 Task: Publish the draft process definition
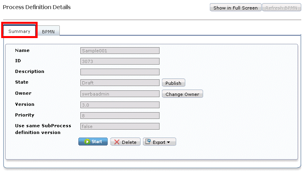coord(173,83)
